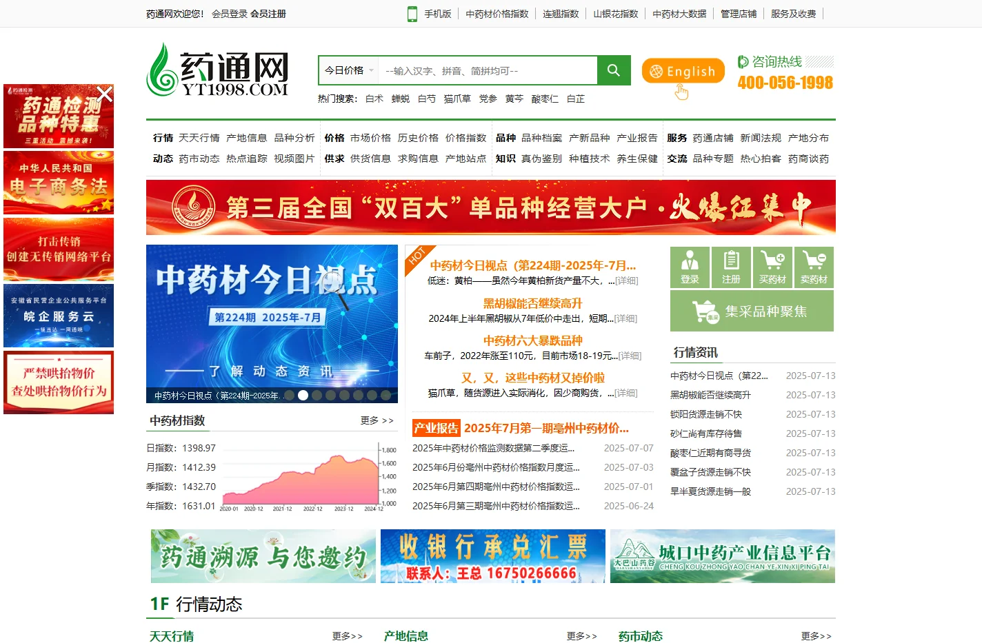Open the 详细 link under 黑胡椒 headline
Screen dimensions: 982x643
pos(626,318)
